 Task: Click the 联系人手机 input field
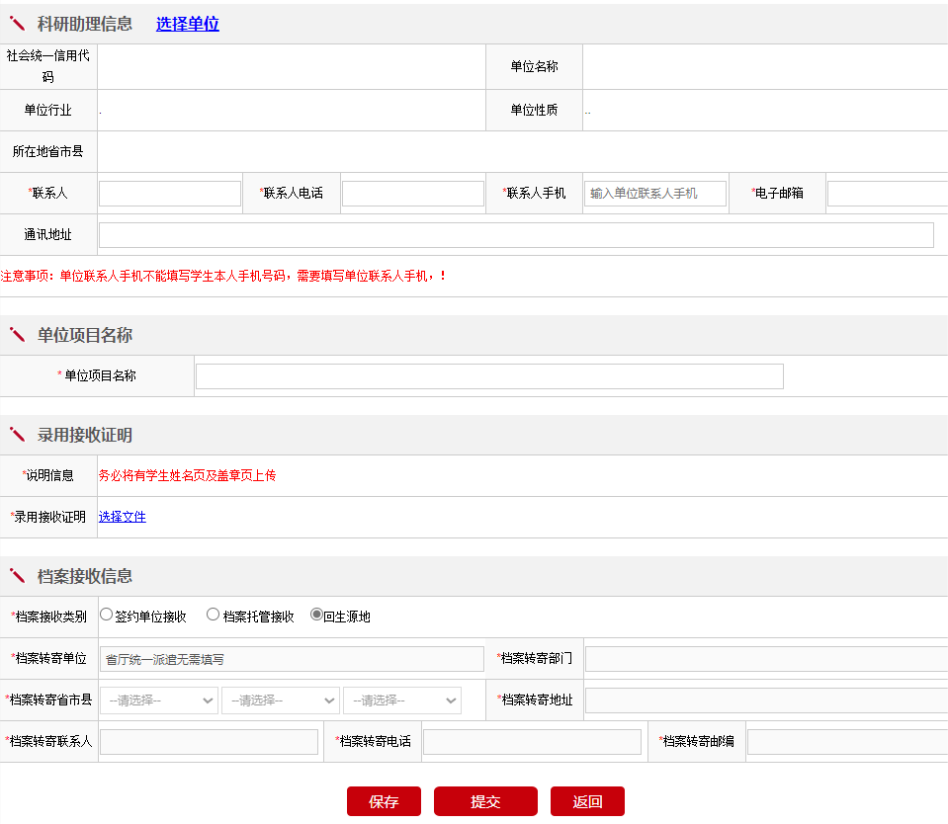(654, 194)
